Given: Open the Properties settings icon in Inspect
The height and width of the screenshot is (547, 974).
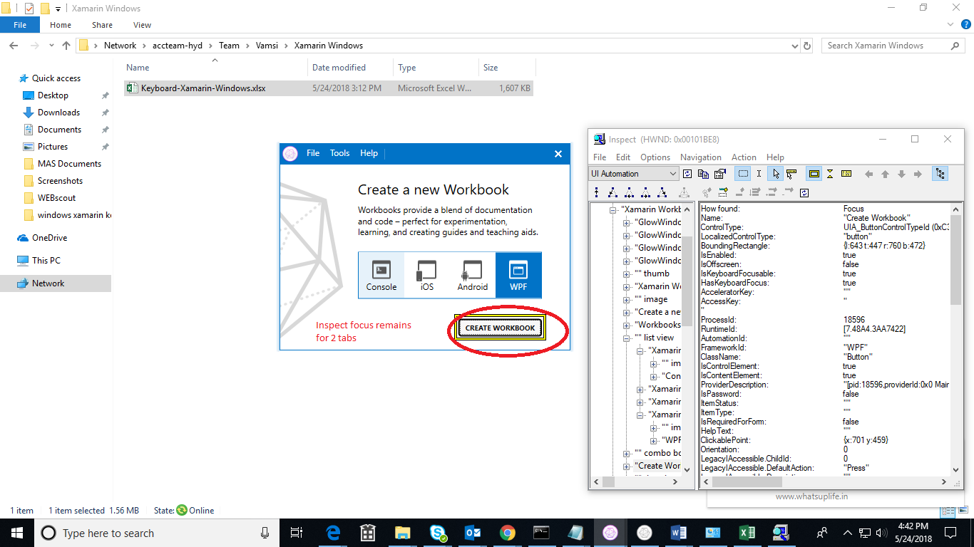Looking at the screenshot, I should [x=721, y=173].
